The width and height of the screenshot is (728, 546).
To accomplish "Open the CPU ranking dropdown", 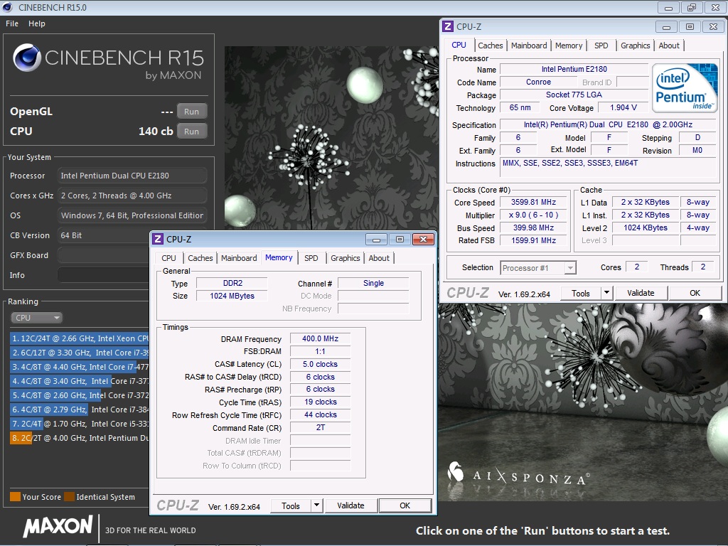I will [x=36, y=318].
